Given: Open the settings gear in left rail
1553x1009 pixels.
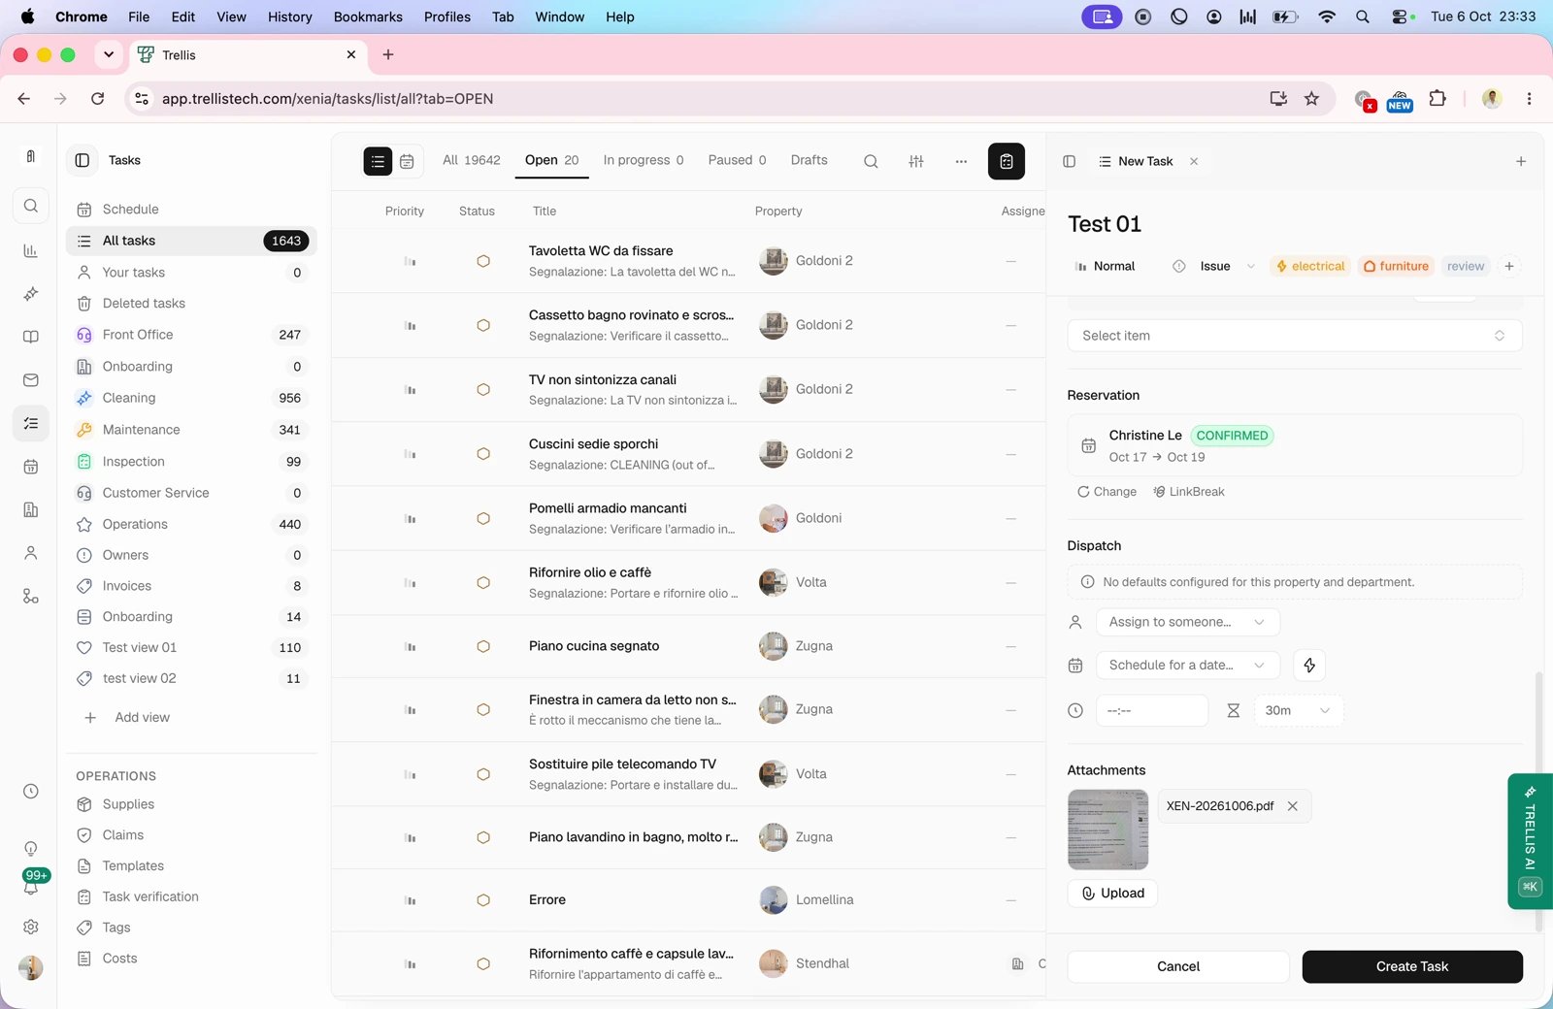Looking at the screenshot, I should coord(31,927).
